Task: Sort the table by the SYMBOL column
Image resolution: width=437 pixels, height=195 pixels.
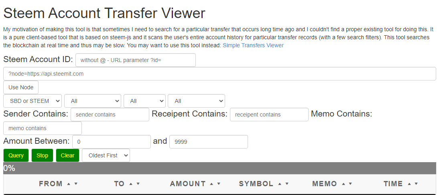Action: pyautogui.click(x=256, y=184)
